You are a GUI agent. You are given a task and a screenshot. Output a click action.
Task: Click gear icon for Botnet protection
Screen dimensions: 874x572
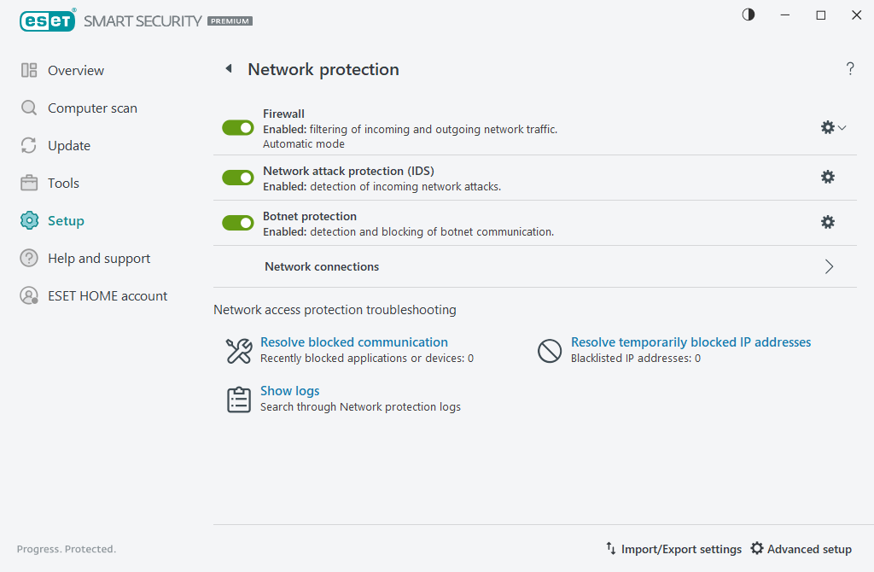(827, 222)
